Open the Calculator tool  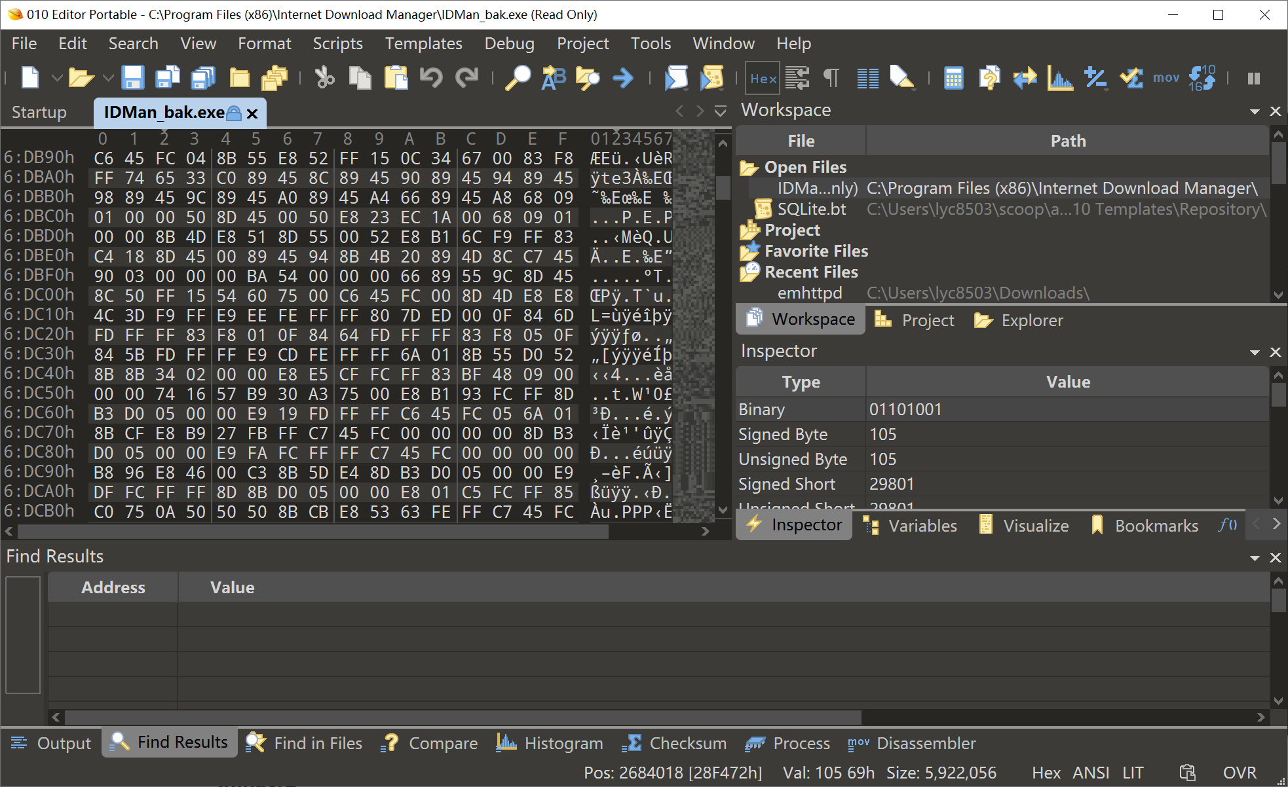point(954,77)
